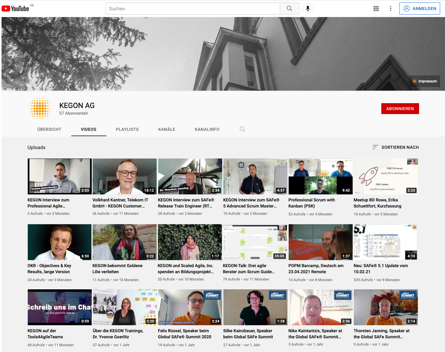This screenshot has width=445, height=352.
Task: Open the SAFe 5.1 Update 4:10 thumbnail
Action: pos(386,242)
